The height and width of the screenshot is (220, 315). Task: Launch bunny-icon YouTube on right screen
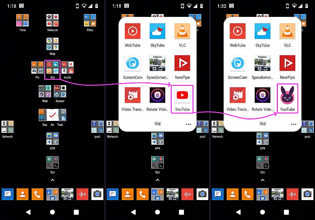[287, 95]
